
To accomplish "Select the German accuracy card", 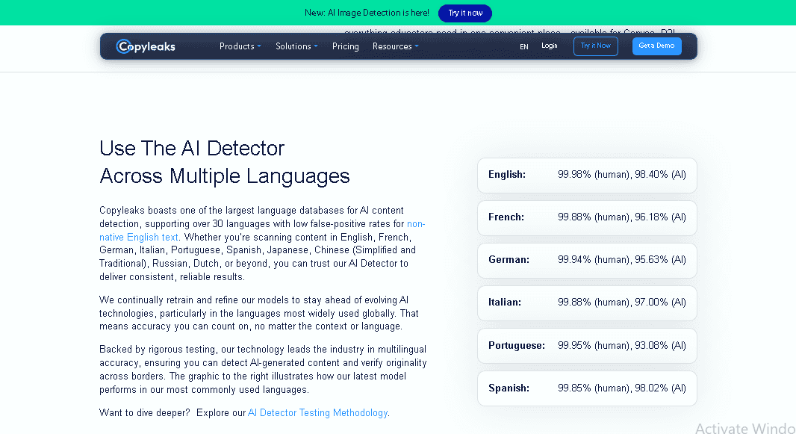I will tap(587, 260).
